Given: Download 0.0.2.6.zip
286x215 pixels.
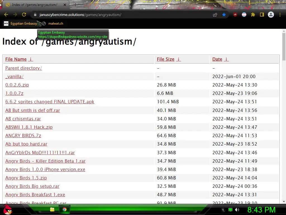Looking at the screenshot, I should click(x=17, y=85).
